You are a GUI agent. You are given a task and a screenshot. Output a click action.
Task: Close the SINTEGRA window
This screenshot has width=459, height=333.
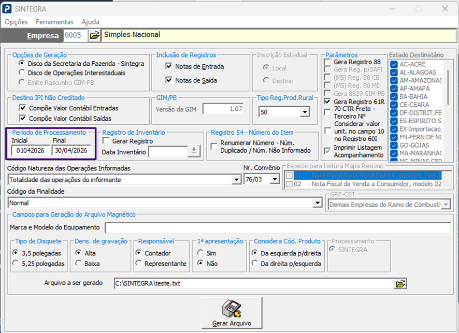445,9
